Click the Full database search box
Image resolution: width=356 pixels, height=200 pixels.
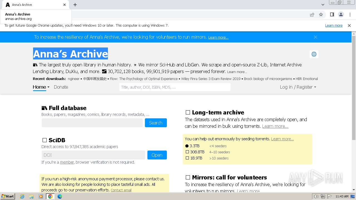[92, 123]
